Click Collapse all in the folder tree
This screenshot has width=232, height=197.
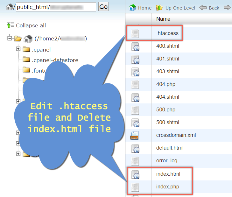26,25
